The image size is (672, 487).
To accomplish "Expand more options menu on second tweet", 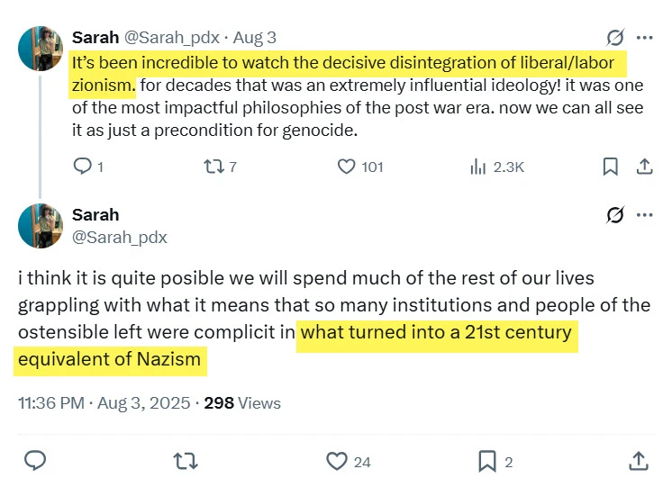I will point(645,215).
